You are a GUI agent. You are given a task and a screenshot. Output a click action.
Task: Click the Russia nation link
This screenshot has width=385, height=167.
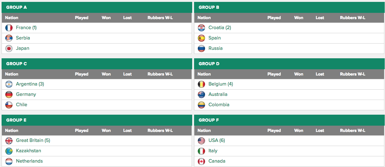point(215,48)
